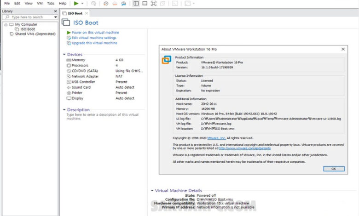359x216 pixels.
Task: Click the VM location path text
Action: pyautogui.click(x=218, y=129)
